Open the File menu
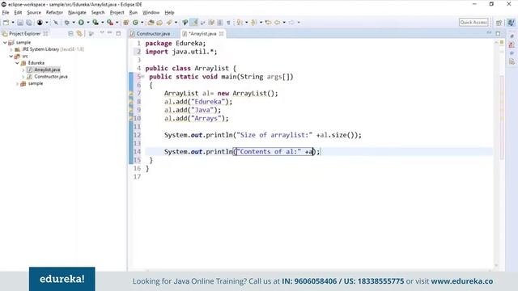The image size is (518, 291). tap(6, 13)
